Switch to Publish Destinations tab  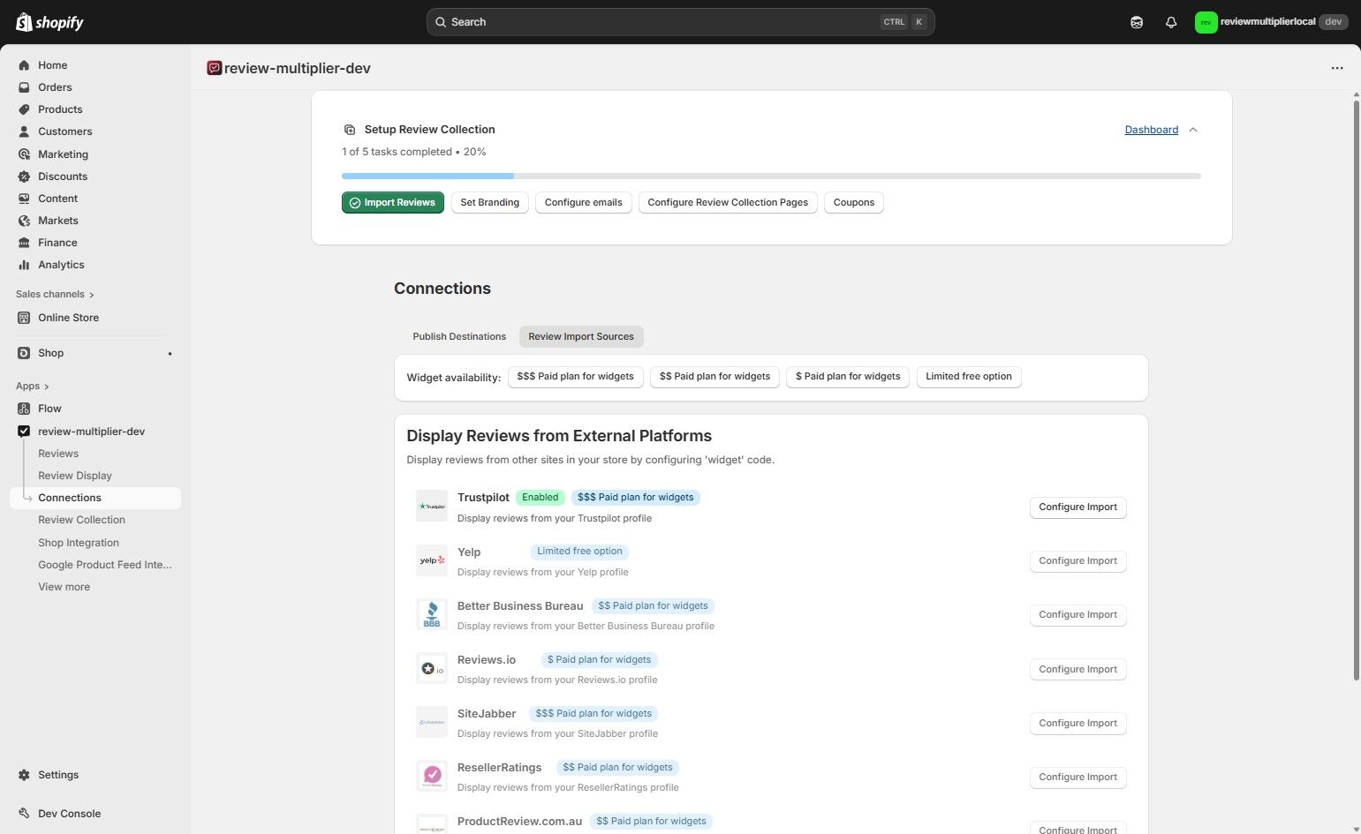(459, 336)
